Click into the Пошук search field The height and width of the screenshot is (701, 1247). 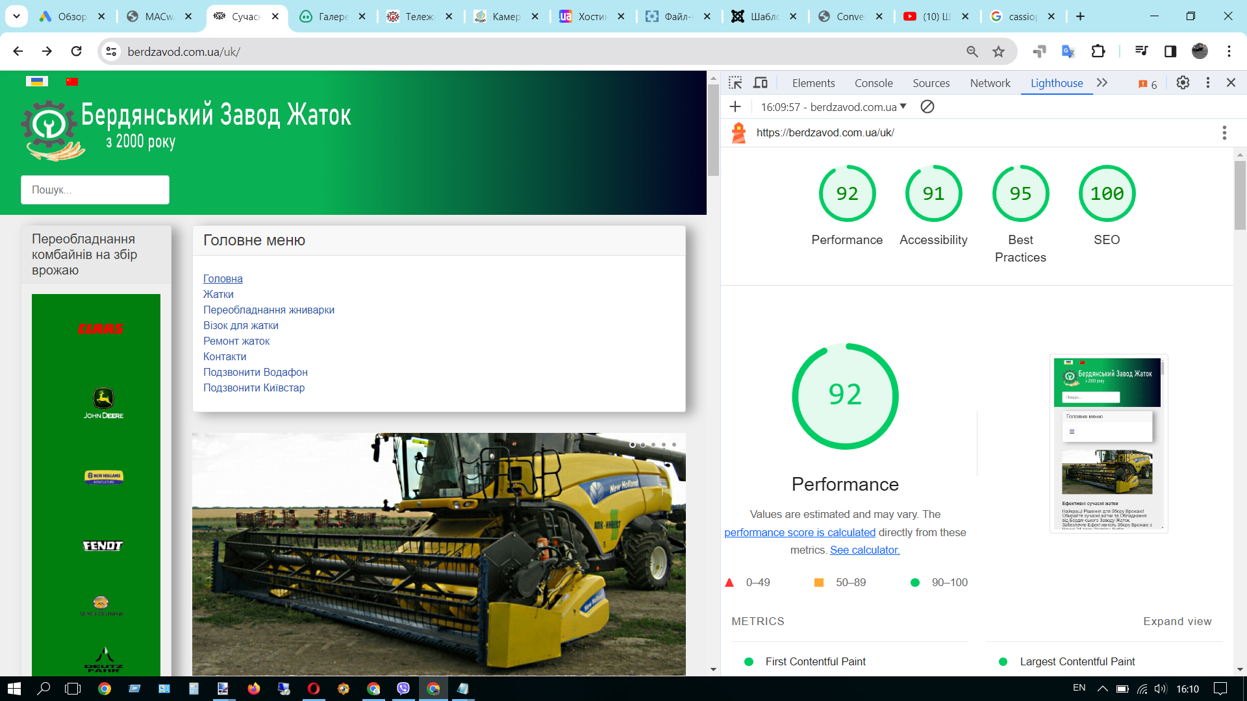coord(95,190)
